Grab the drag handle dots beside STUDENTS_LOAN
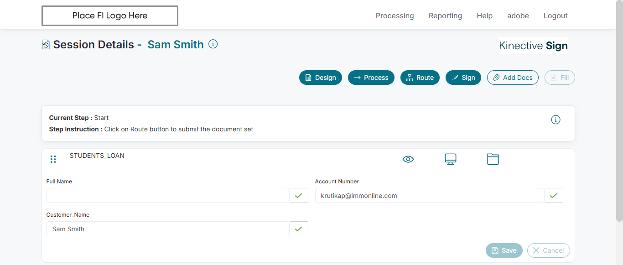Image resolution: width=623 pixels, height=265 pixels. [x=53, y=159]
